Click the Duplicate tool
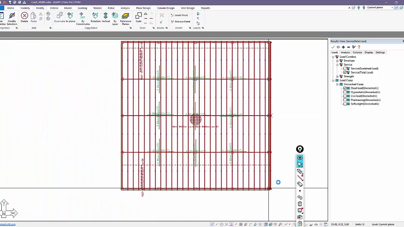This screenshot has width=404, height=227. click(60, 17)
